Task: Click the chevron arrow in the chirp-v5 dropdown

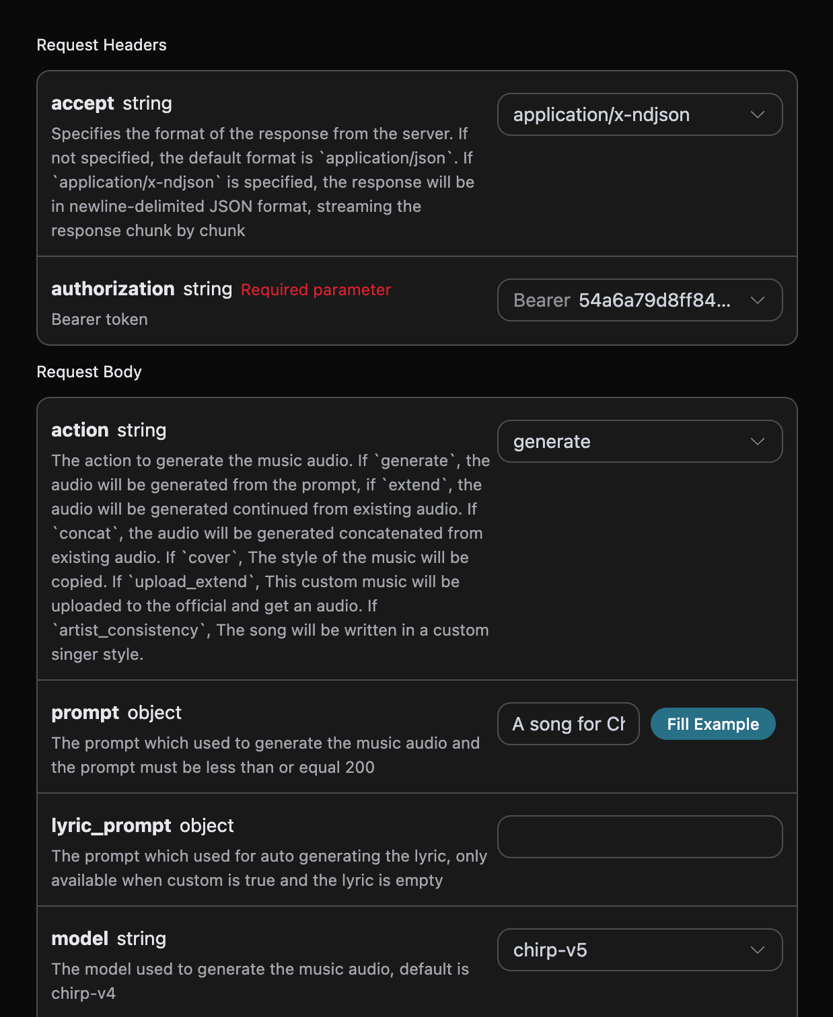Action: point(757,950)
